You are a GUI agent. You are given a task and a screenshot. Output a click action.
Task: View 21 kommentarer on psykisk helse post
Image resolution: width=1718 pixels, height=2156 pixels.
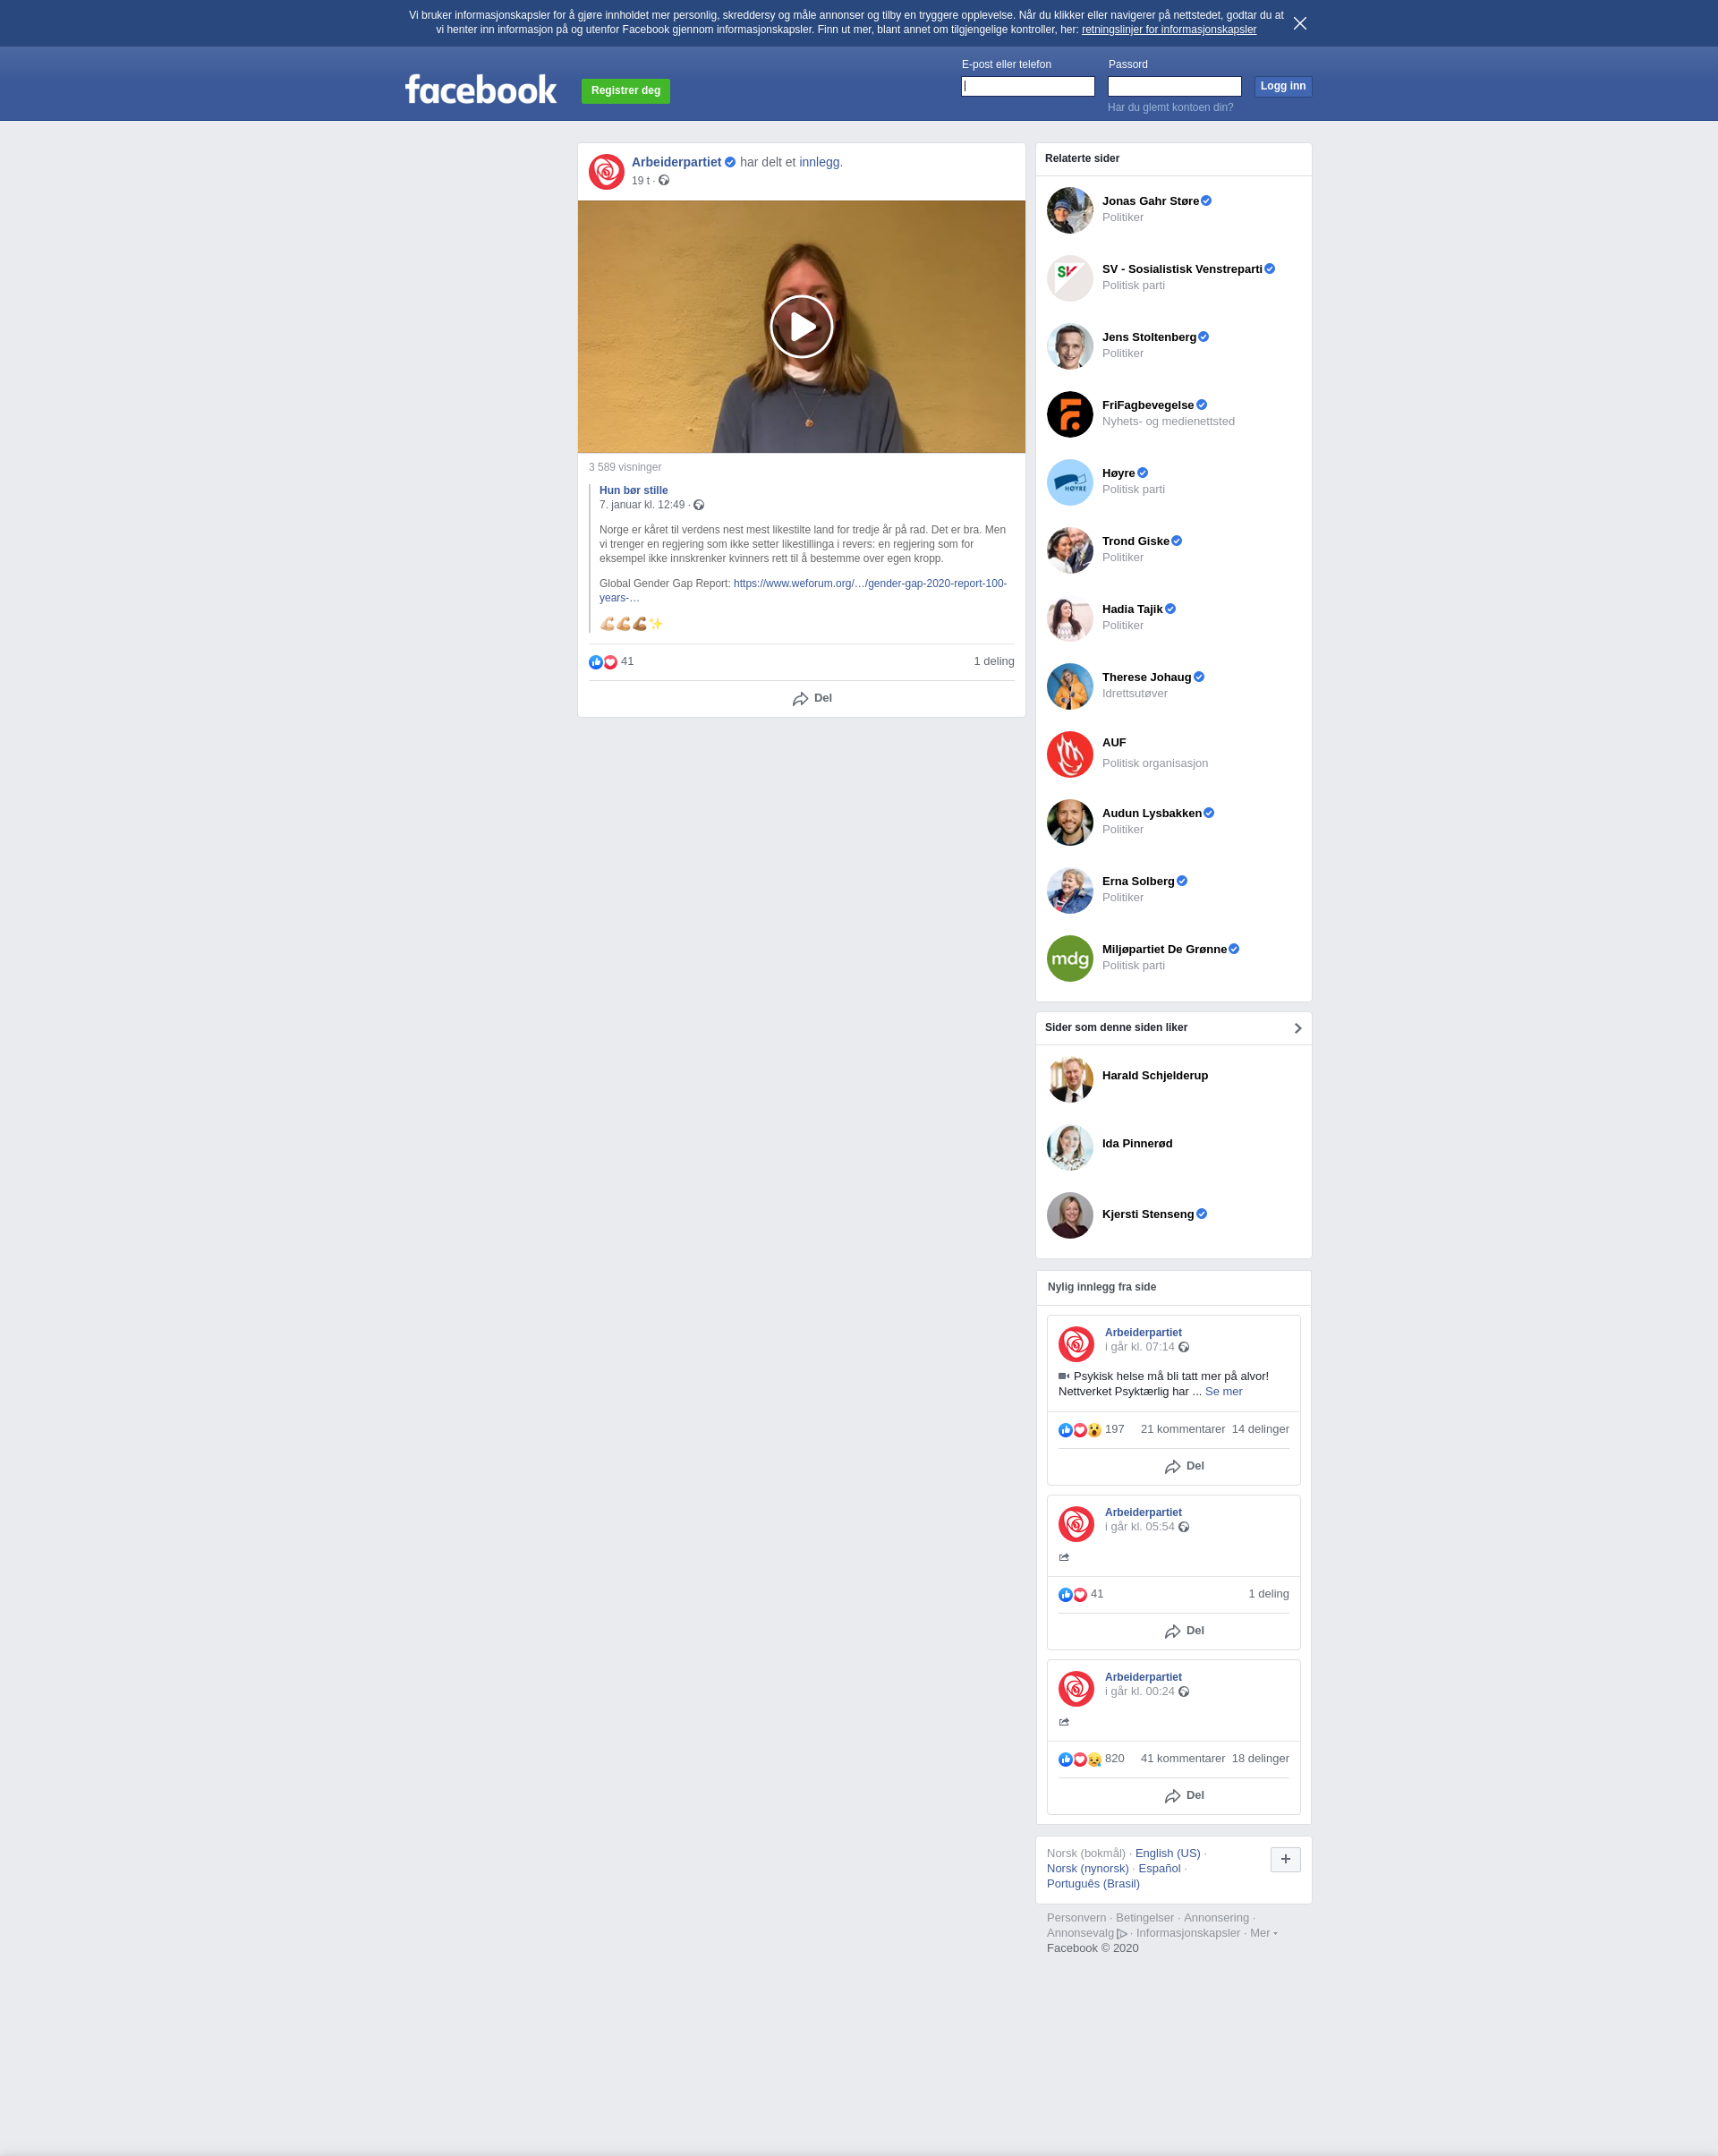pos(1182,1429)
